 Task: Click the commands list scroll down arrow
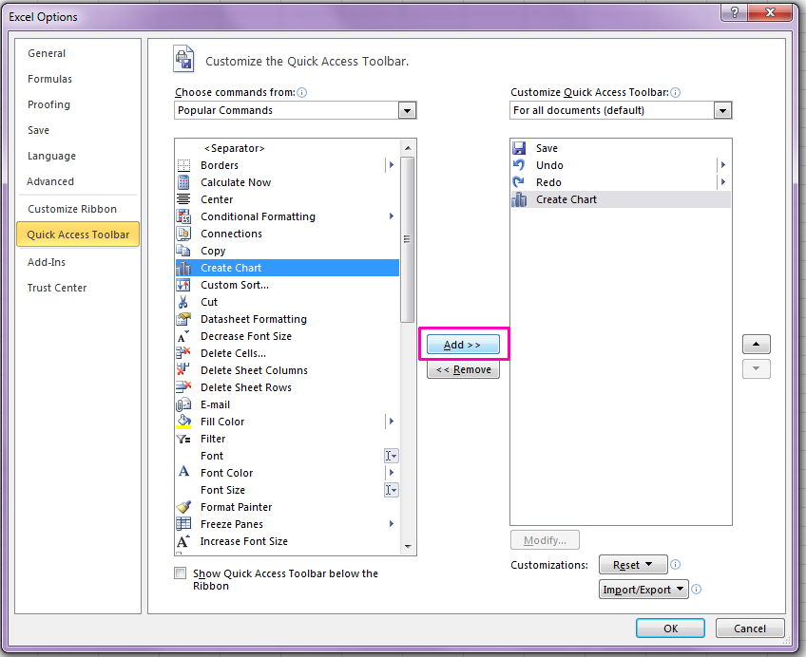(408, 547)
